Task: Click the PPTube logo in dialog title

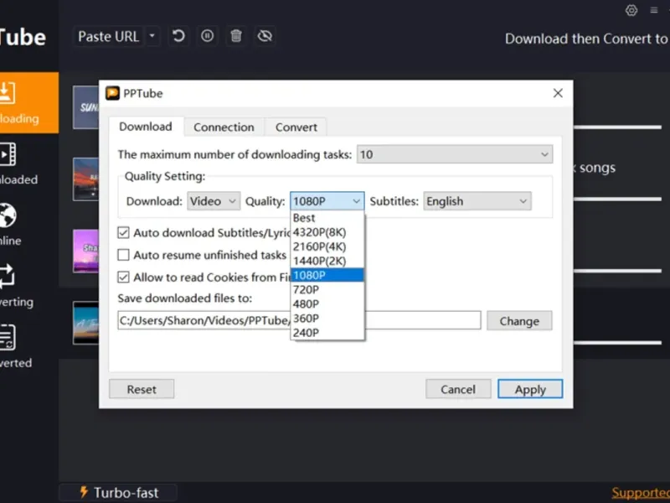Action: [x=113, y=93]
